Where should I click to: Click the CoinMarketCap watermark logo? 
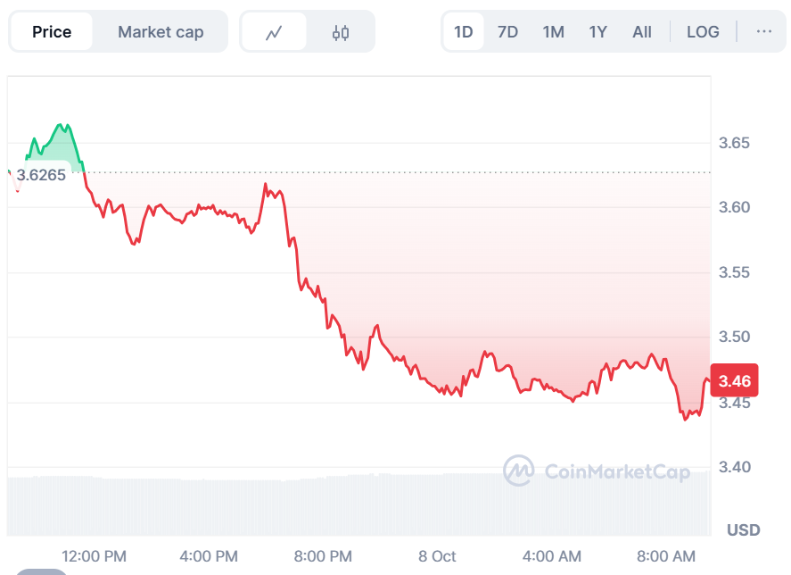[x=597, y=471]
